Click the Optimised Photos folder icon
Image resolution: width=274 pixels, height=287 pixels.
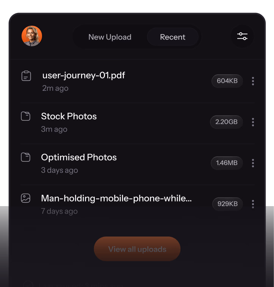(x=25, y=157)
